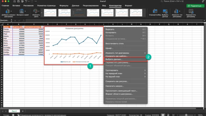Click zoom in plus in status bar

(x=195, y=115)
